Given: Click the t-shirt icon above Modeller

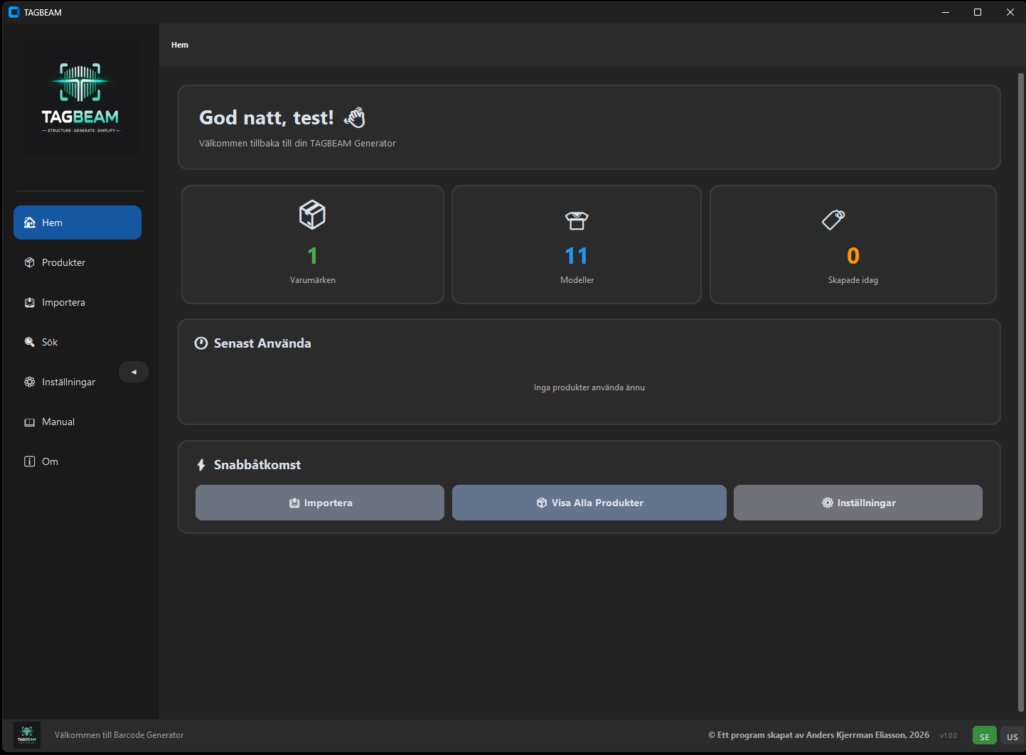Looking at the screenshot, I should [x=577, y=220].
